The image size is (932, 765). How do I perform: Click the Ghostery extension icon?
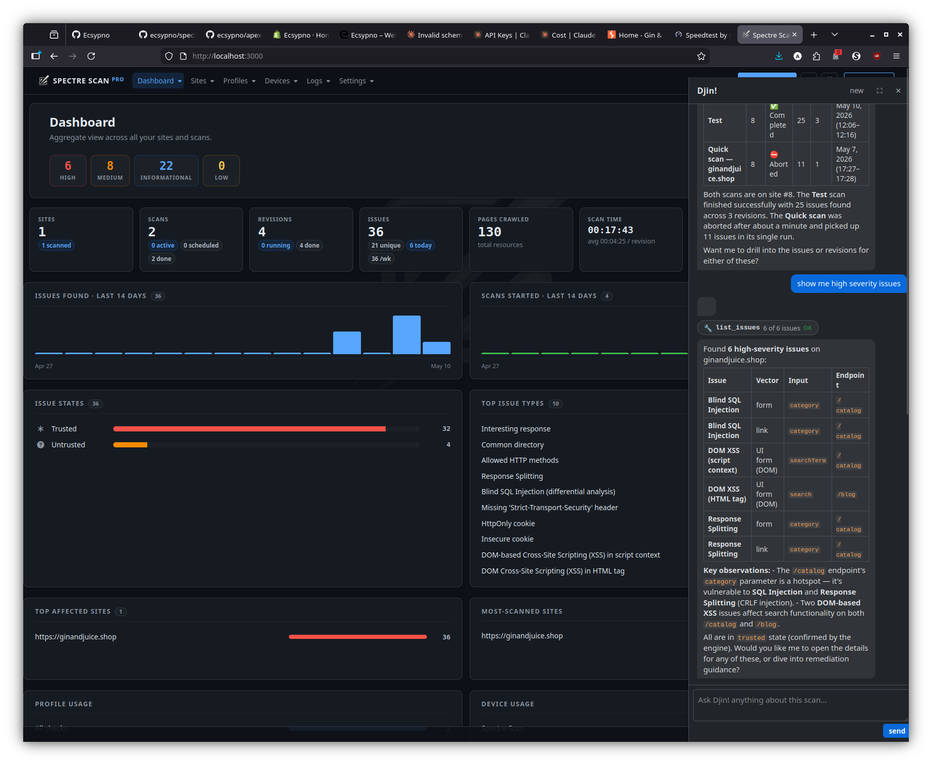pyautogui.click(x=836, y=56)
